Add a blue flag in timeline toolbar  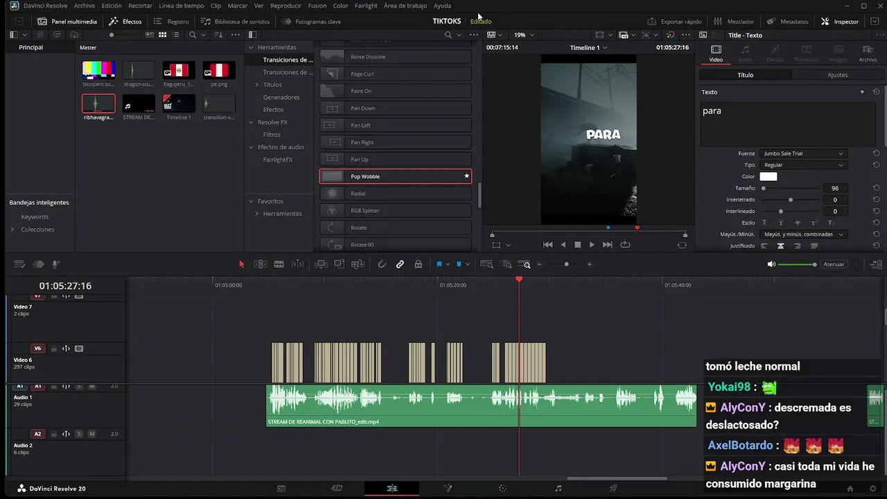439,264
